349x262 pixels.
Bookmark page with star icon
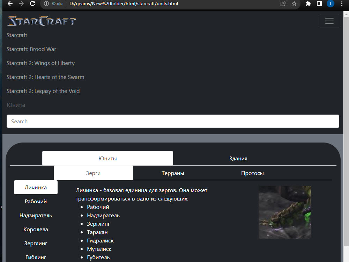[x=294, y=3]
